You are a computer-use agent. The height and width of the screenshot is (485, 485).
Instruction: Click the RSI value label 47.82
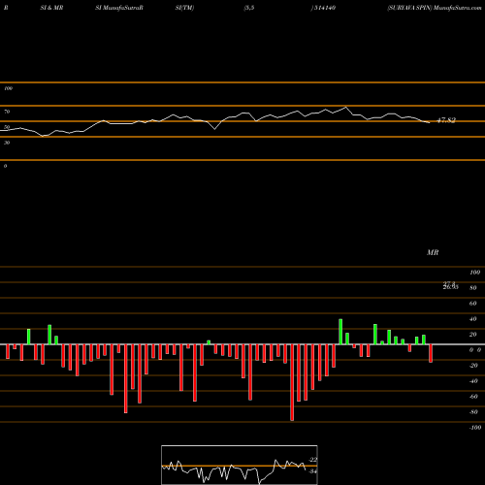(x=446, y=120)
